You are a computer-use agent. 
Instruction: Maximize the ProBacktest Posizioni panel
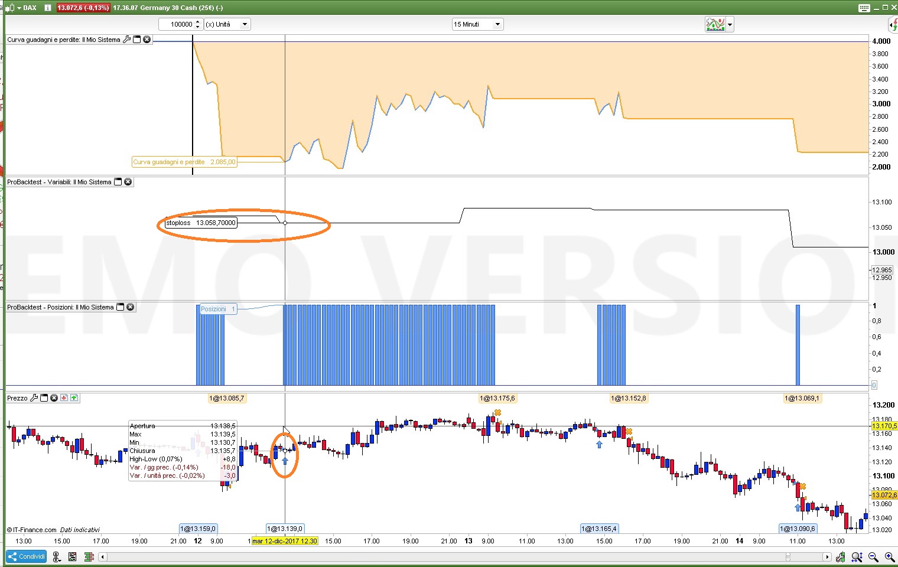coord(121,307)
